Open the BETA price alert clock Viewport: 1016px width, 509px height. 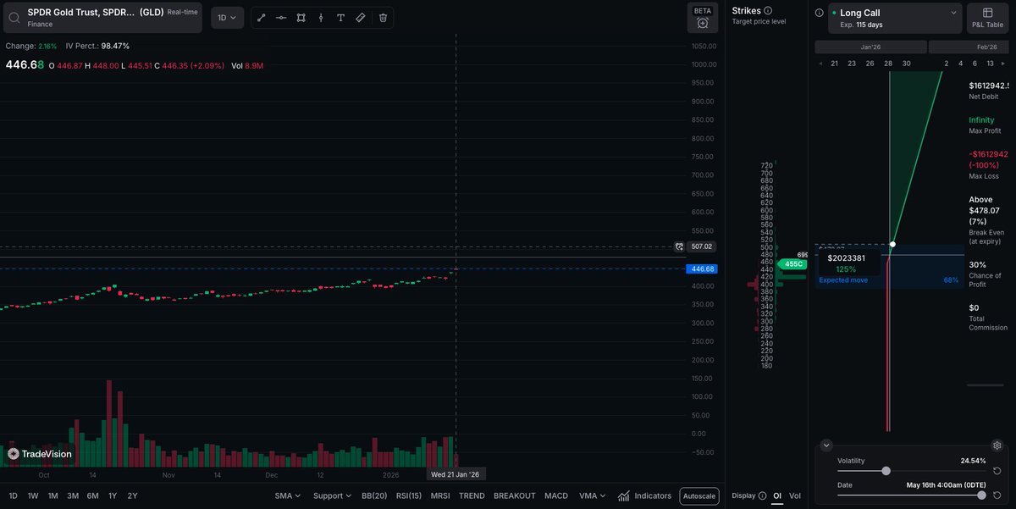(703, 24)
